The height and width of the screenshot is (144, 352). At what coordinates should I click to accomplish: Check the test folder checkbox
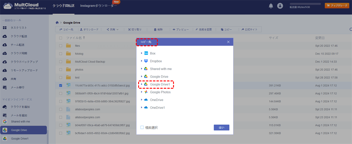60,77
